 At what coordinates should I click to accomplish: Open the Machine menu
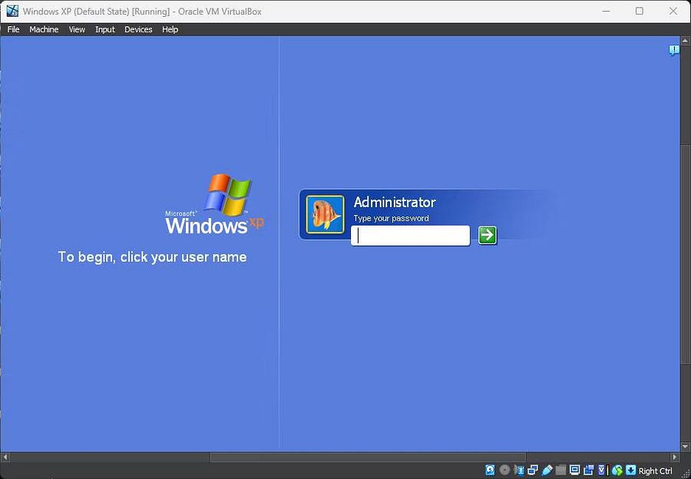(44, 29)
